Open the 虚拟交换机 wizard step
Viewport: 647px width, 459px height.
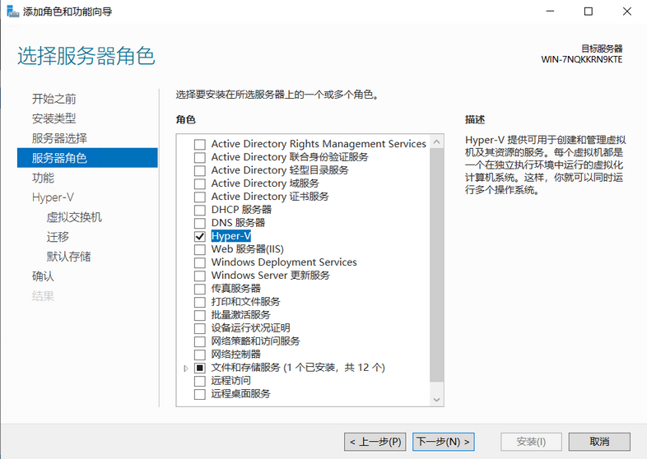74,217
